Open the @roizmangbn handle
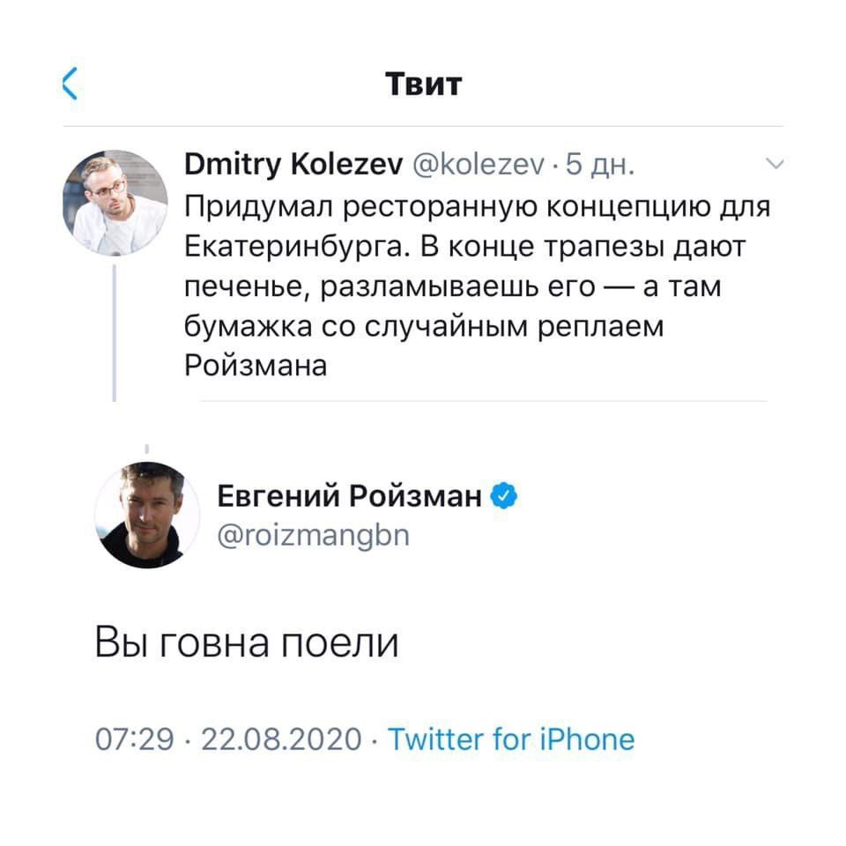Screen dimensions: 846x846 click(313, 535)
